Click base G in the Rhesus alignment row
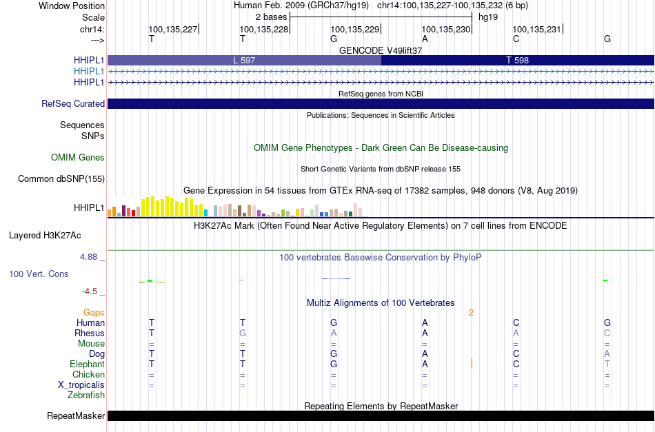 [x=243, y=333]
